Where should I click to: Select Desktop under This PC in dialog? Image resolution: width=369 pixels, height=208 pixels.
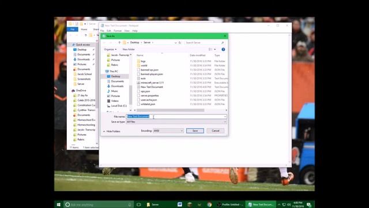[115, 76]
